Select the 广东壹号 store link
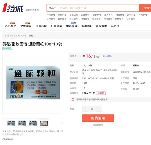Image resolution: width=151 pixels, height=145 pixels. (x=51, y=15)
